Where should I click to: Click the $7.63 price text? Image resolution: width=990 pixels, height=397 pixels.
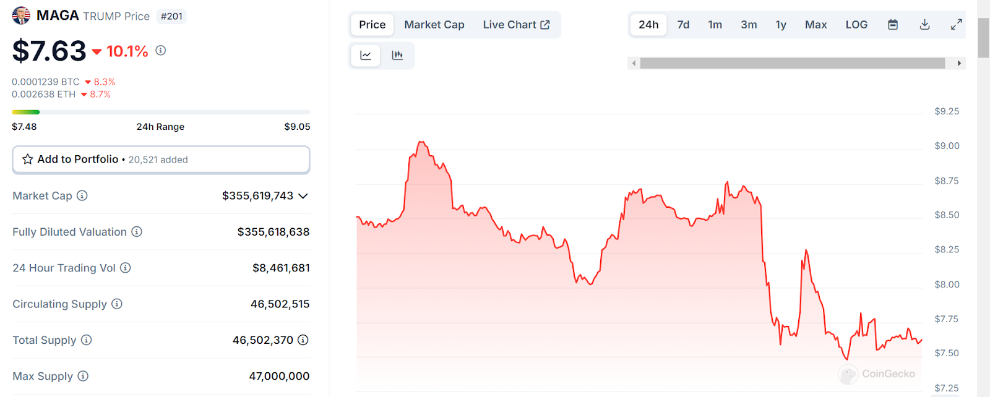[49, 51]
